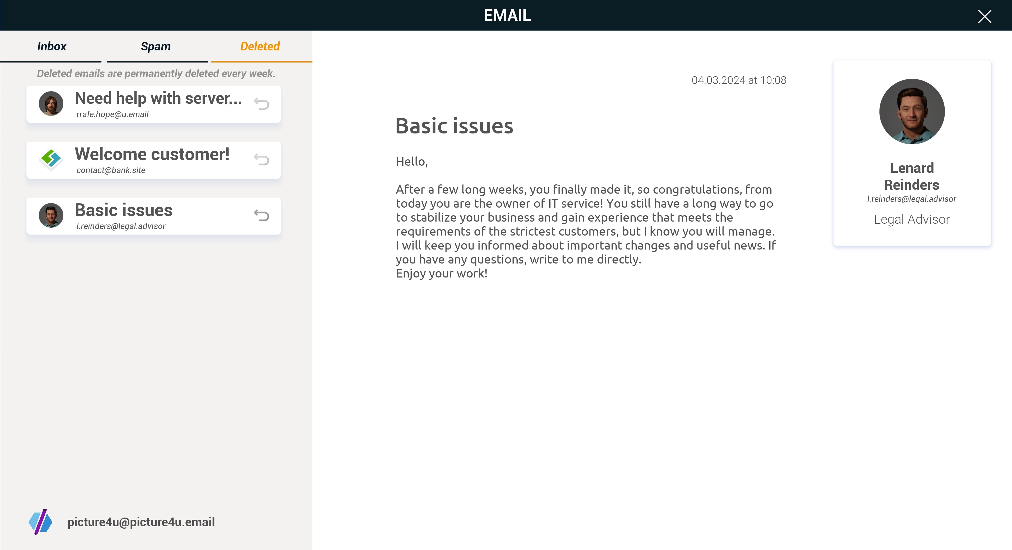Restore the 'Need help with server' email
Viewport: 1012px width, 550px height.
tap(261, 104)
